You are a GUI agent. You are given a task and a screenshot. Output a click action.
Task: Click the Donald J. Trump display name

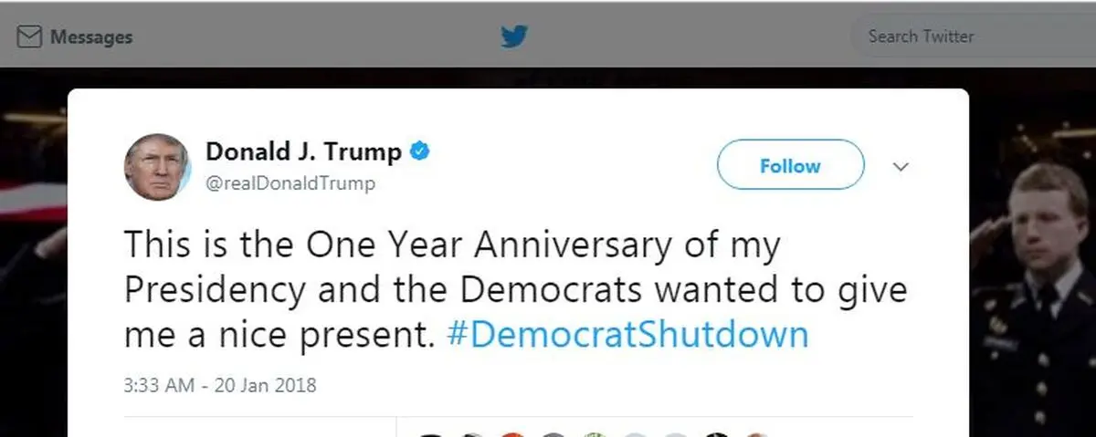[x=303, y=151]
